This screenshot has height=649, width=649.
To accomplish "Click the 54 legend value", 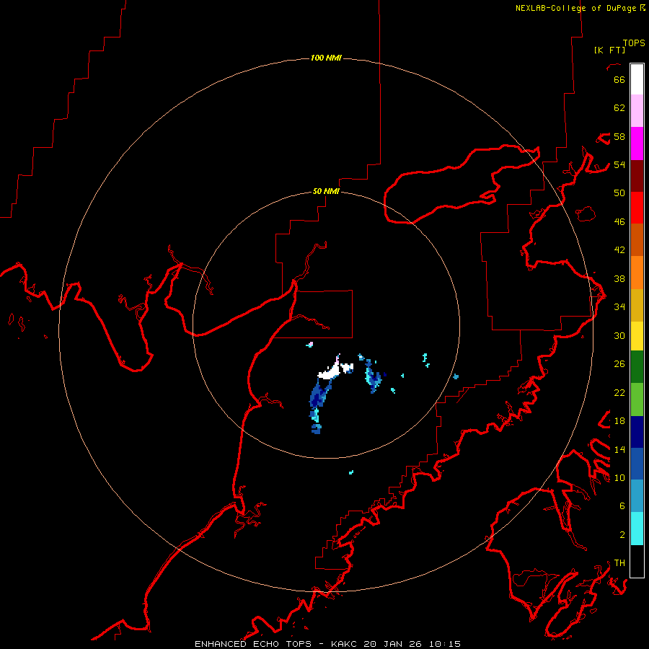I will click(x=619, y=164).
